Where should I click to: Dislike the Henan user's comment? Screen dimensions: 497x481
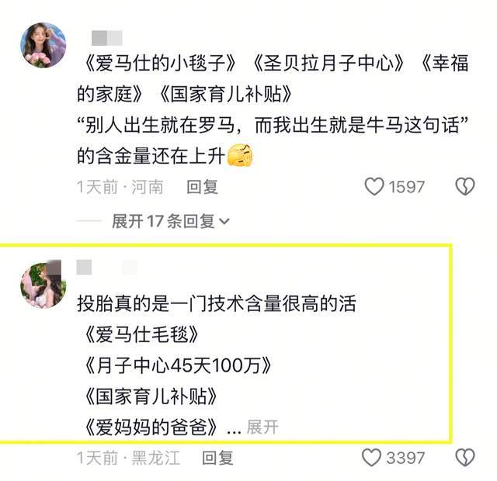pyautogui.click(x=464, y=186)
